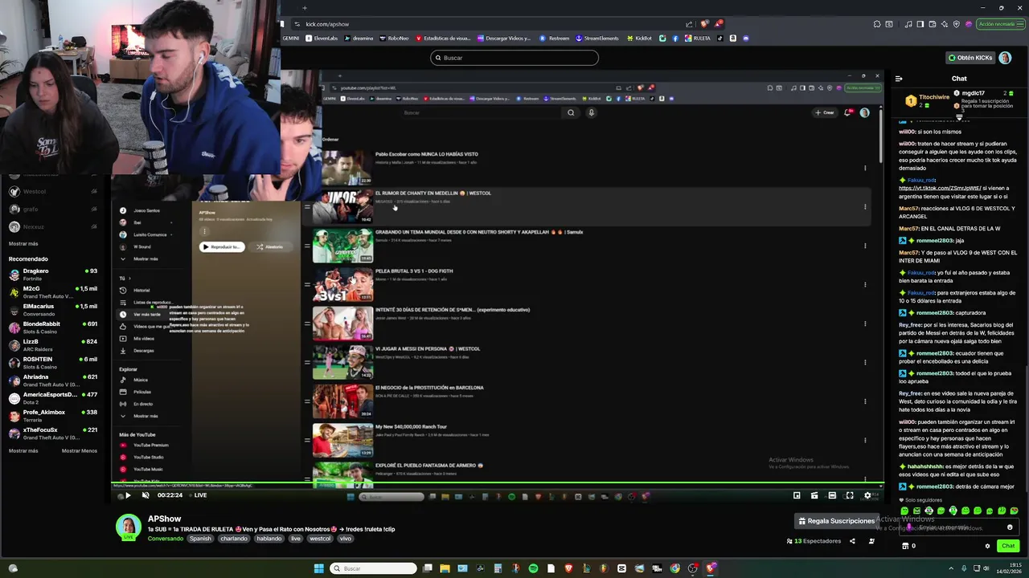Open Profe_Akimbox recommended channel

tap(52, 415)
